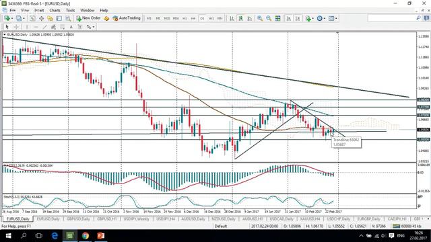Click the search magnifier icon
Image resolution: width=431 pixels, height=242 pixels.
(x=418, y=18)
